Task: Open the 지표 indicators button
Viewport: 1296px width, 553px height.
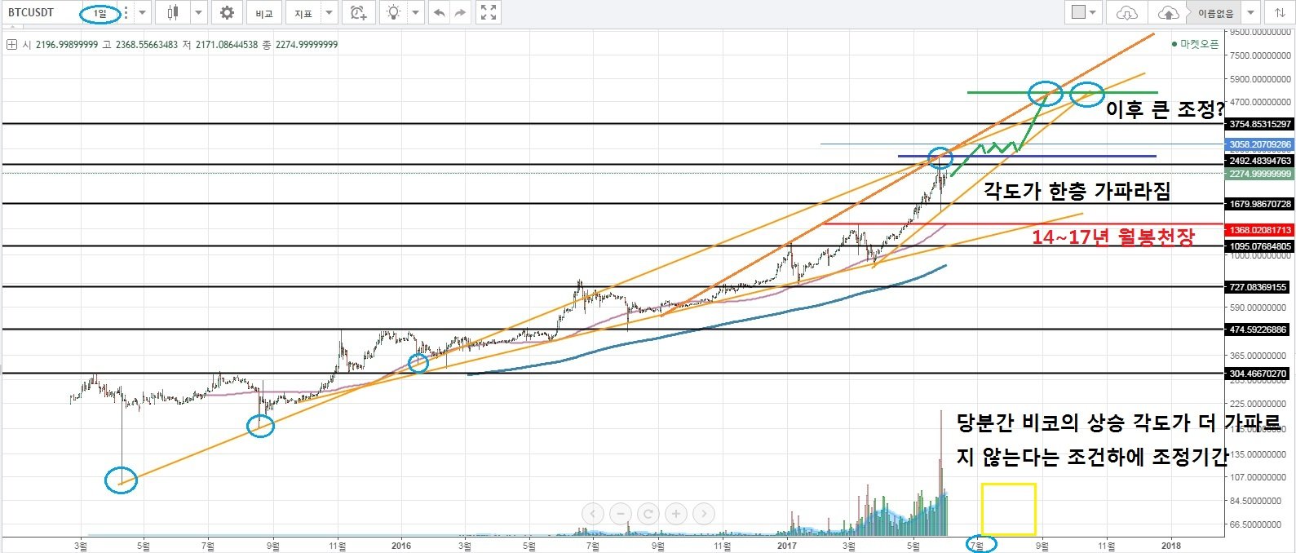Action: click(x=303, y=13)
